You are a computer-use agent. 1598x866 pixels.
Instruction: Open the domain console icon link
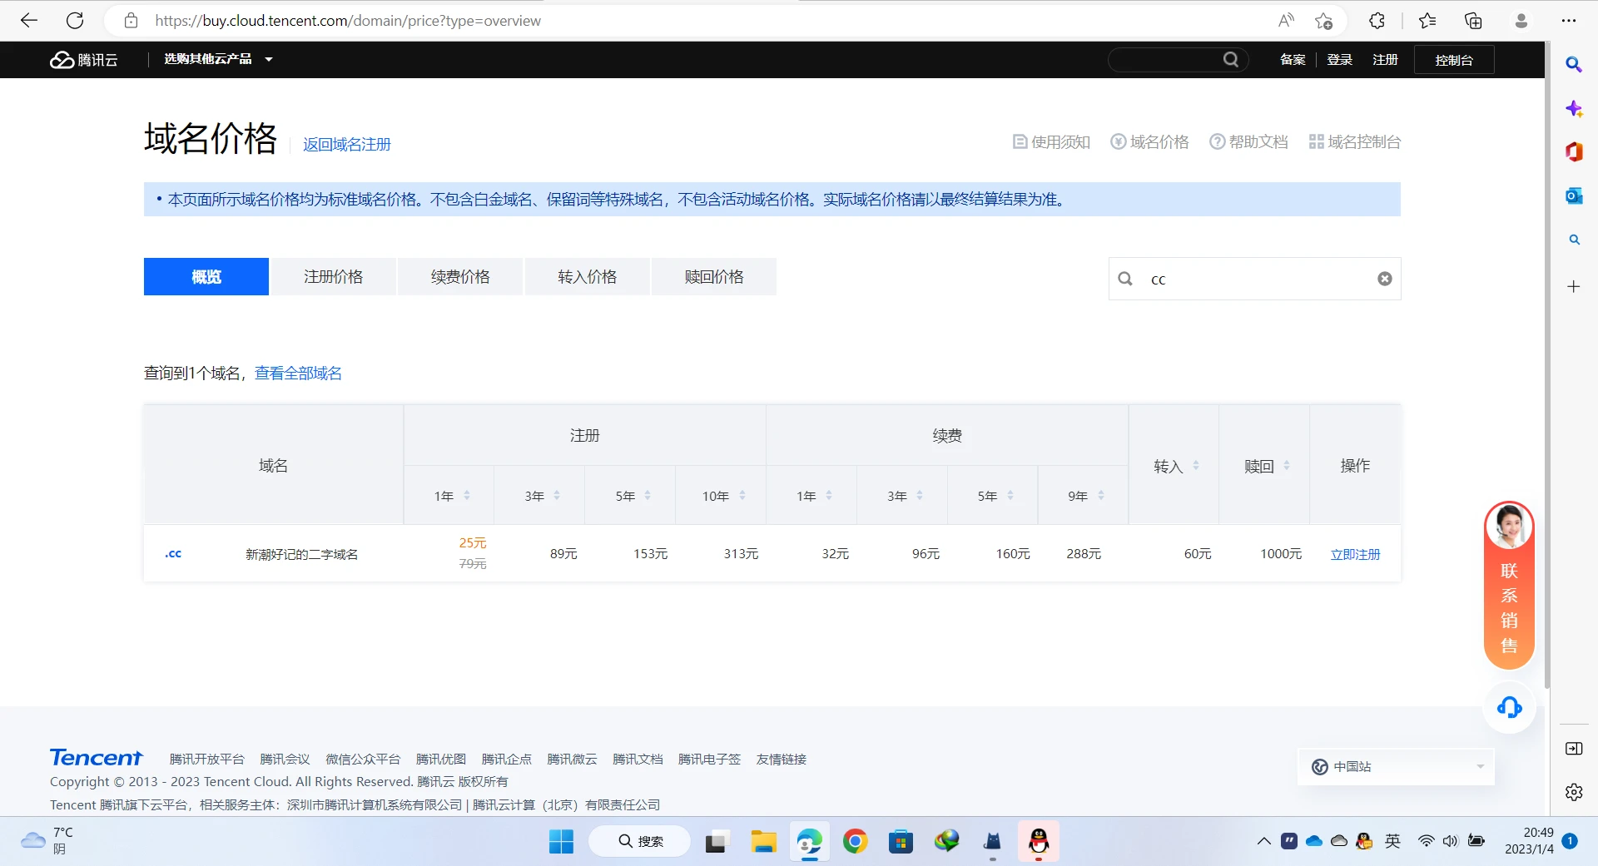pyautogui.click(x=1354, y=142)
